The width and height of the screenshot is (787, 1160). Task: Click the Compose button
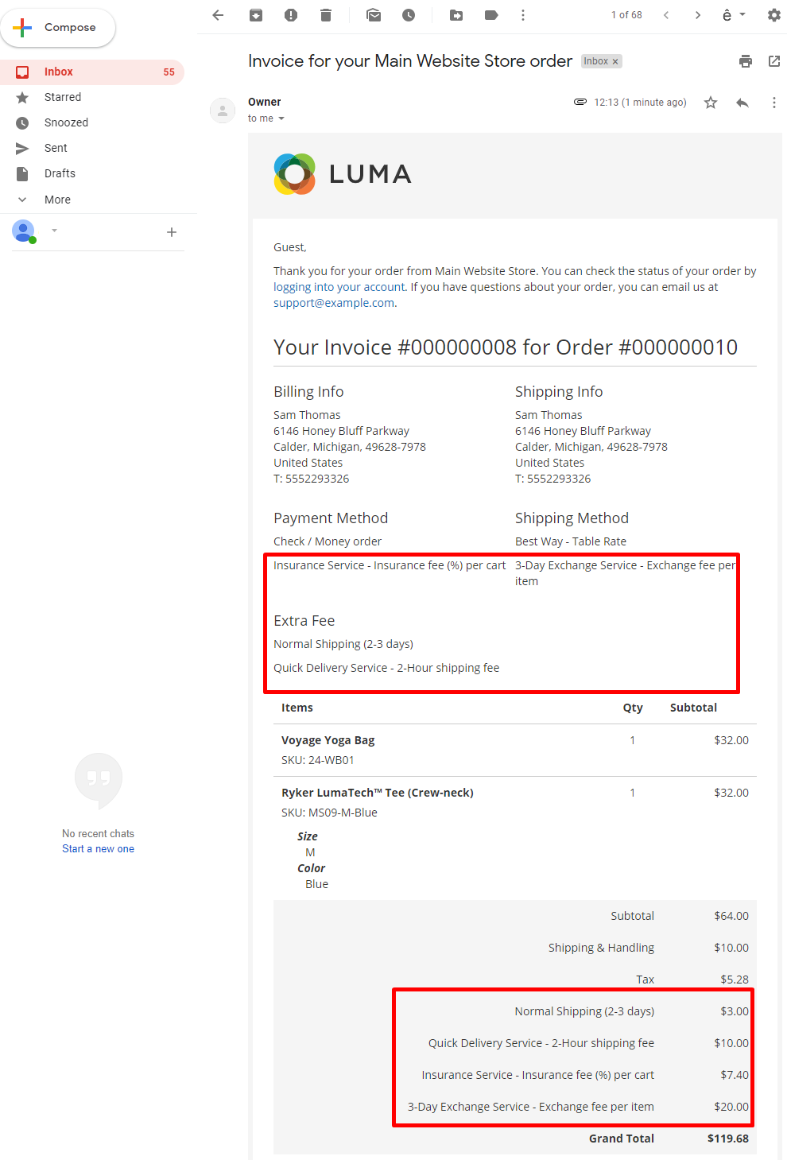[x=59, y=28]
